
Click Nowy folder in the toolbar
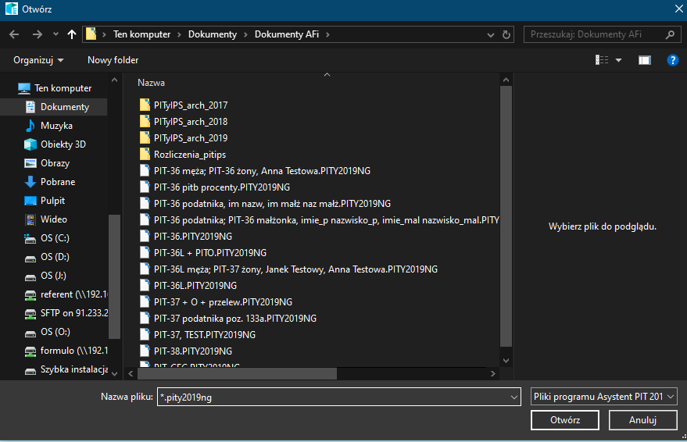[113, 60]
